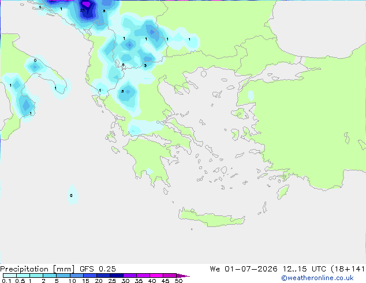The height and width of the screenshot is (283, 366).
Task: Click the legend label '45'
Action: click(x=165, y=281)
